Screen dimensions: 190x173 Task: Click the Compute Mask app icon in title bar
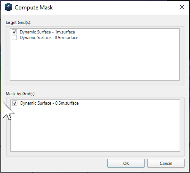coord(8,7)
